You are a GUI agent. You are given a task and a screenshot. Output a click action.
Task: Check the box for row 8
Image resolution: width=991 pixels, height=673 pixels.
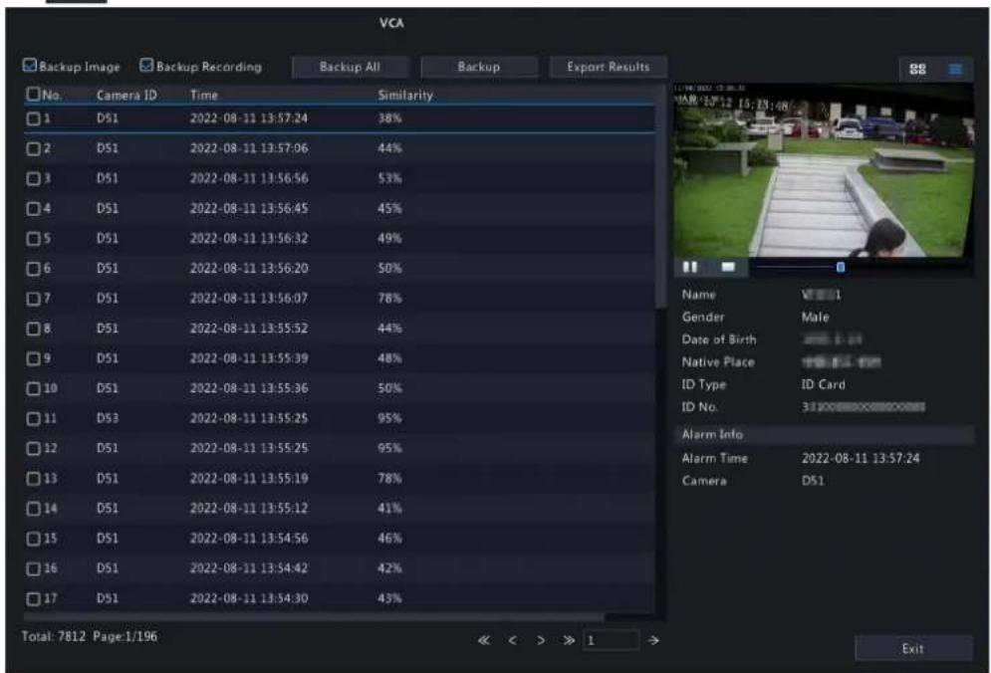tap(34, 329)
